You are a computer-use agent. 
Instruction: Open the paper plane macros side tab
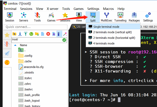[x=7, y=53]
